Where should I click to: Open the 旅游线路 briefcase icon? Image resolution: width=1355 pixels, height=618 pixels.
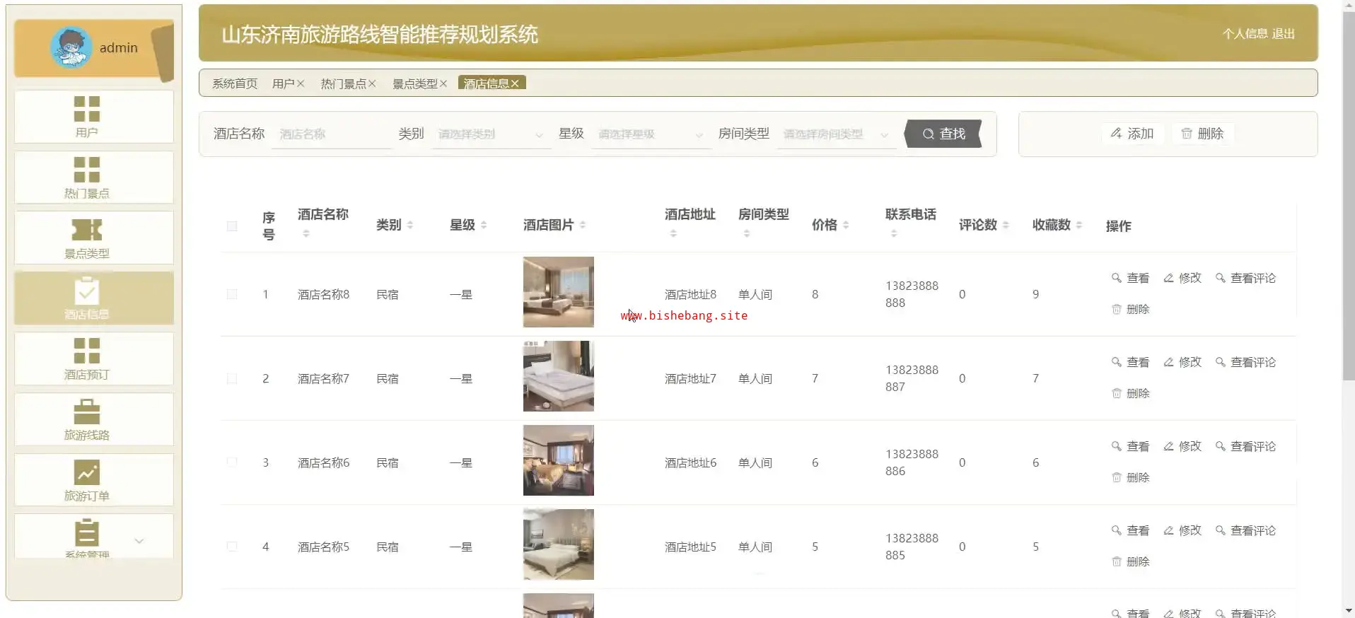click(87, 412)
